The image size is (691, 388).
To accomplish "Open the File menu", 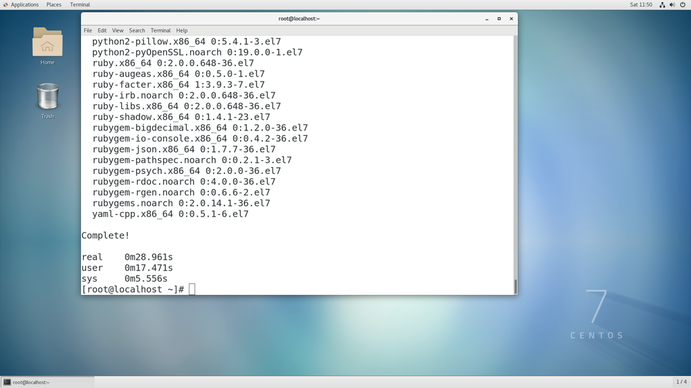I will pos(88,30).
